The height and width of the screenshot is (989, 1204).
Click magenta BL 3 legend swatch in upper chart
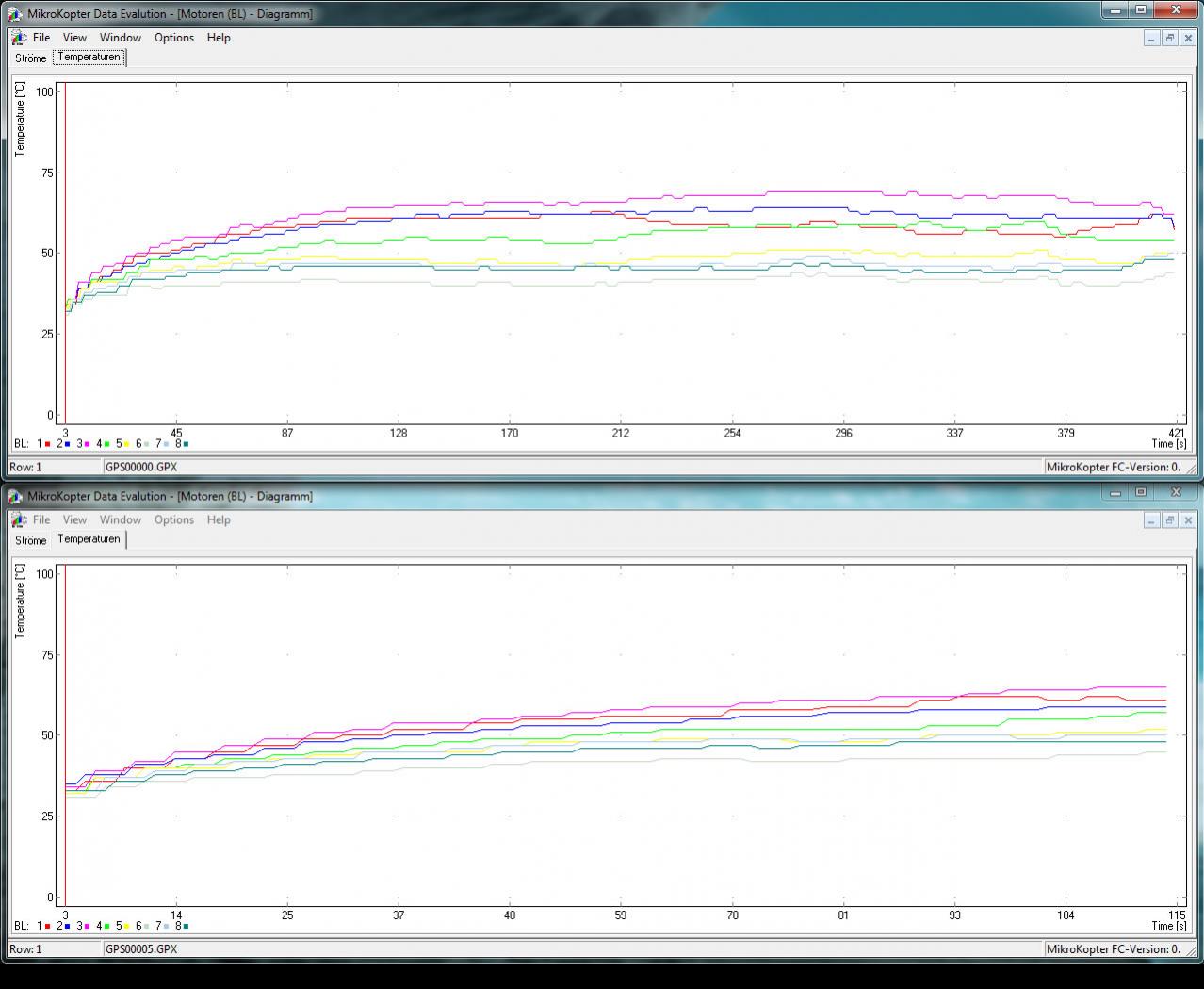tap(88, 444)
